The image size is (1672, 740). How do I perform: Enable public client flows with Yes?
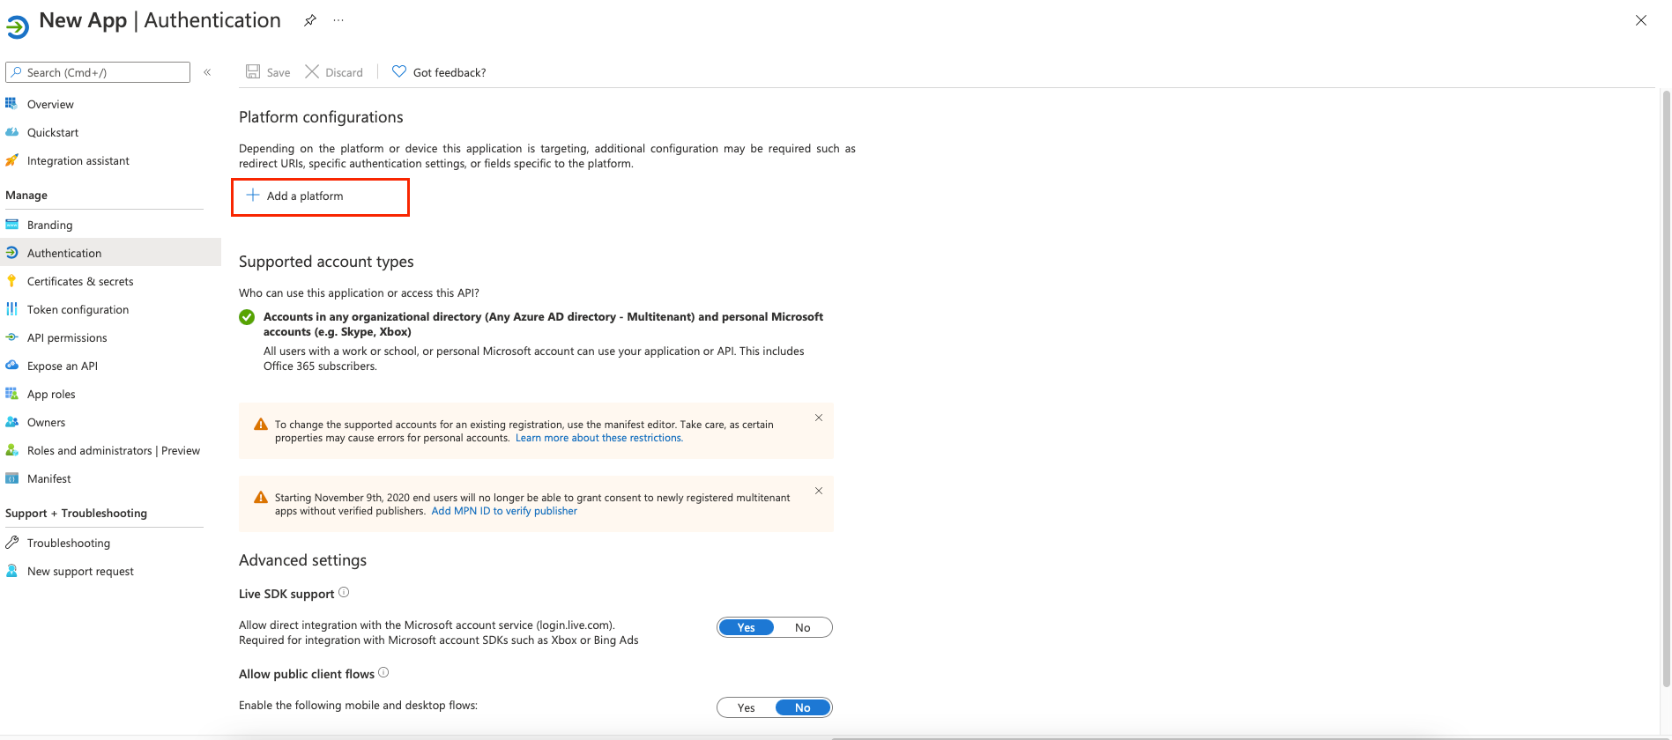pyautogui.click(x=747, y=708)
